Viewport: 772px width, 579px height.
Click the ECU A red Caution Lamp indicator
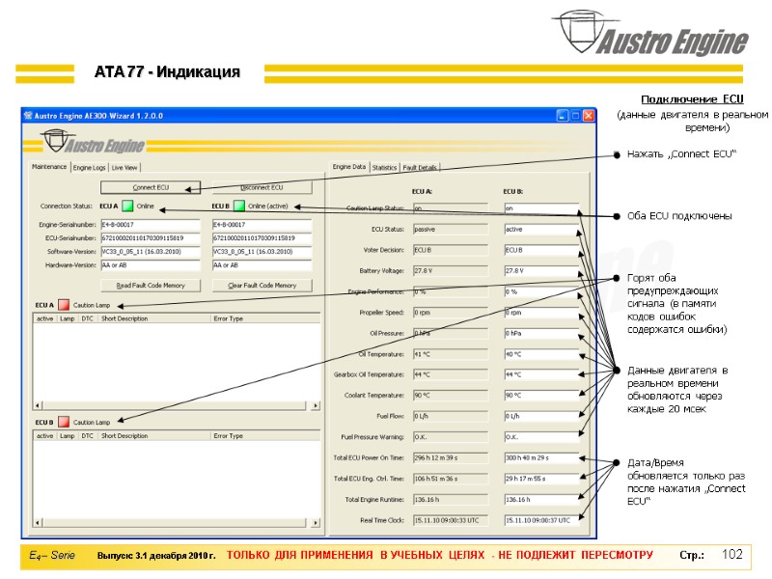64,305
